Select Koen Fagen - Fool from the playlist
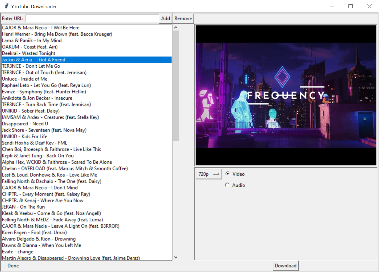 [x=34, y=232]
